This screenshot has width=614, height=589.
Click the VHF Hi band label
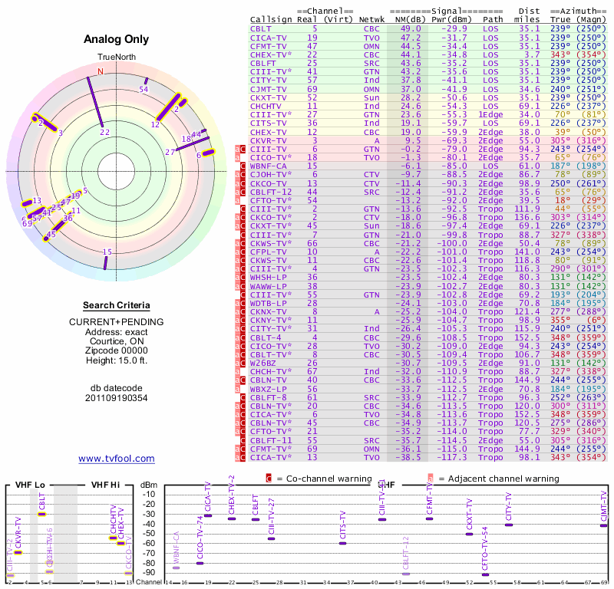[105, 485]
